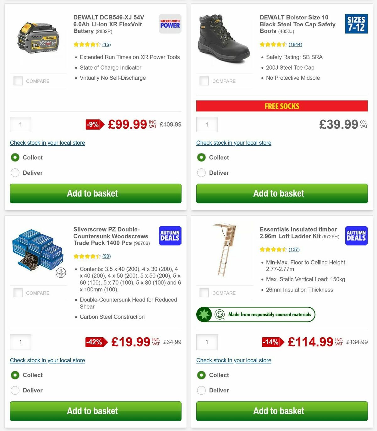
Task: Tick COMPARE on the loft ladder kit
Action: point(204,293)
